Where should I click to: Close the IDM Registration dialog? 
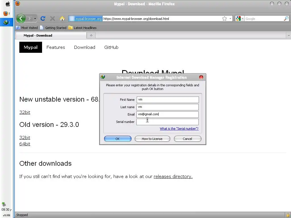201,77
